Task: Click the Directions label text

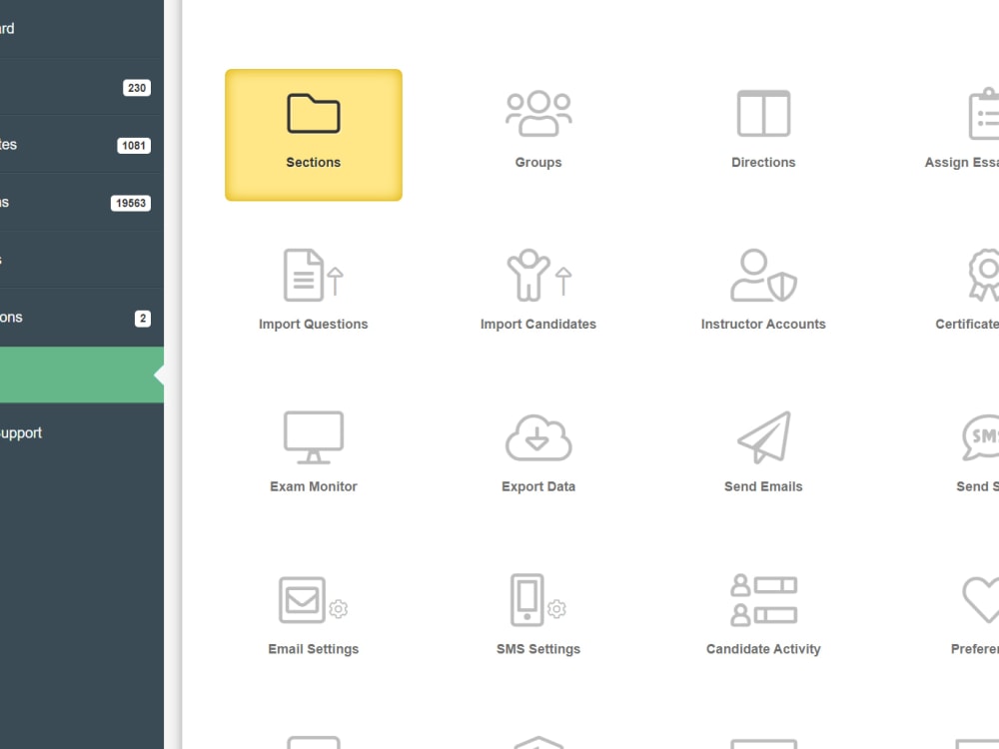Action: pyautogui.click(x=763, y=163)
